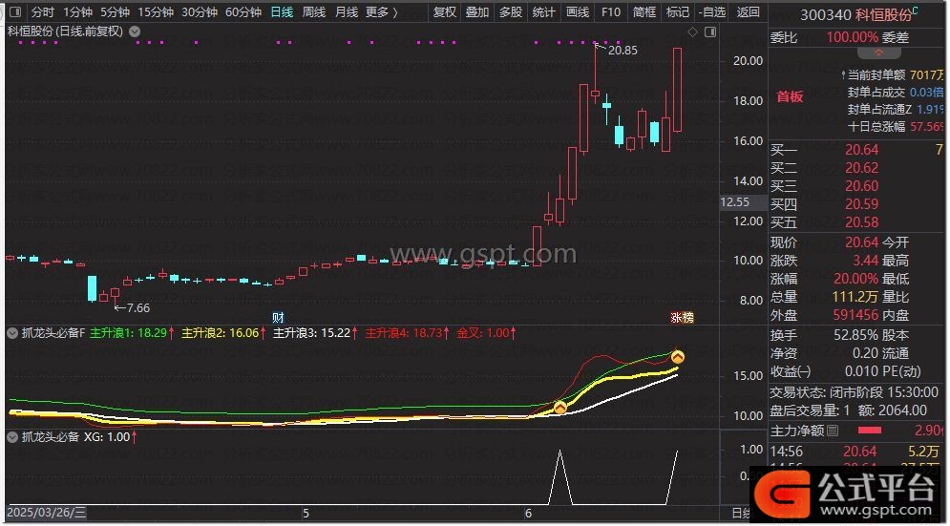Viewport: 950px width, 526px height.
Task: Click the 盘后交易量 row
Action: coord(848,410)
